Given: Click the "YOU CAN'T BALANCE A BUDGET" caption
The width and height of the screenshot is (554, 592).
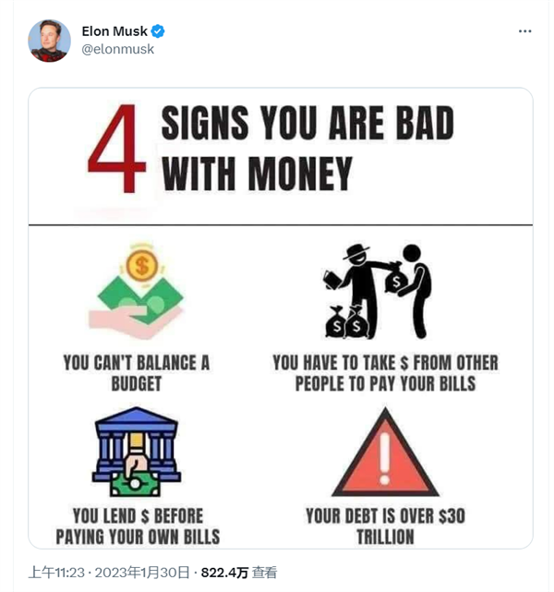Looking at the screenshot, I should pyautogui.click(x=137, y=372).
